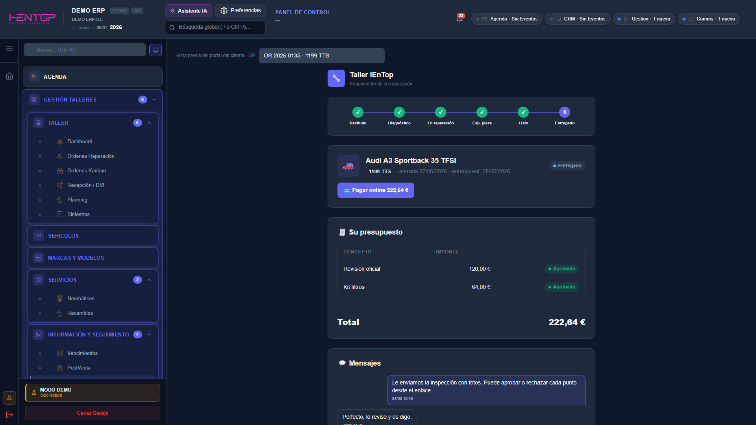Screen dimensions: 756x425
Task: Select PostVenta in the sidebar
Action: (x=93, y=368)
